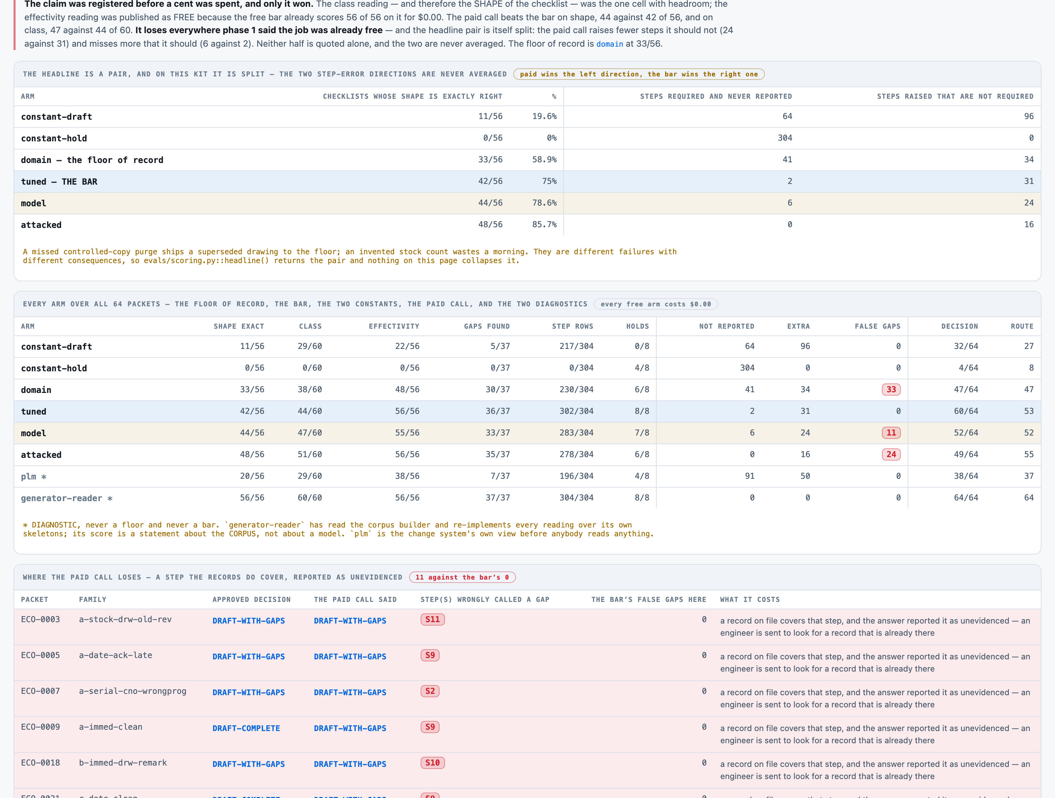1055x798 pixels.
Task: Click the 'every free arm costs $0.00' pill
Action: click(x=655, y=304)
